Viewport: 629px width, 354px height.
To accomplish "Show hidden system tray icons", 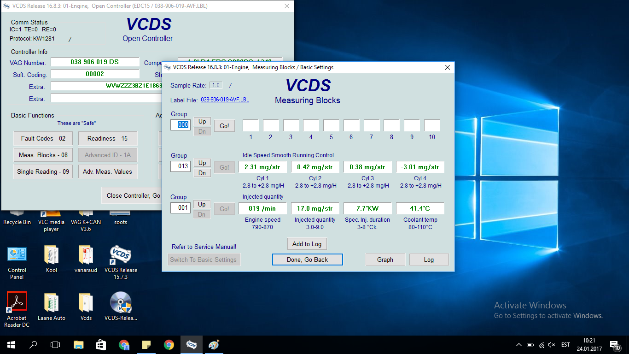I will pyautogui.click(x=519, y=345).
